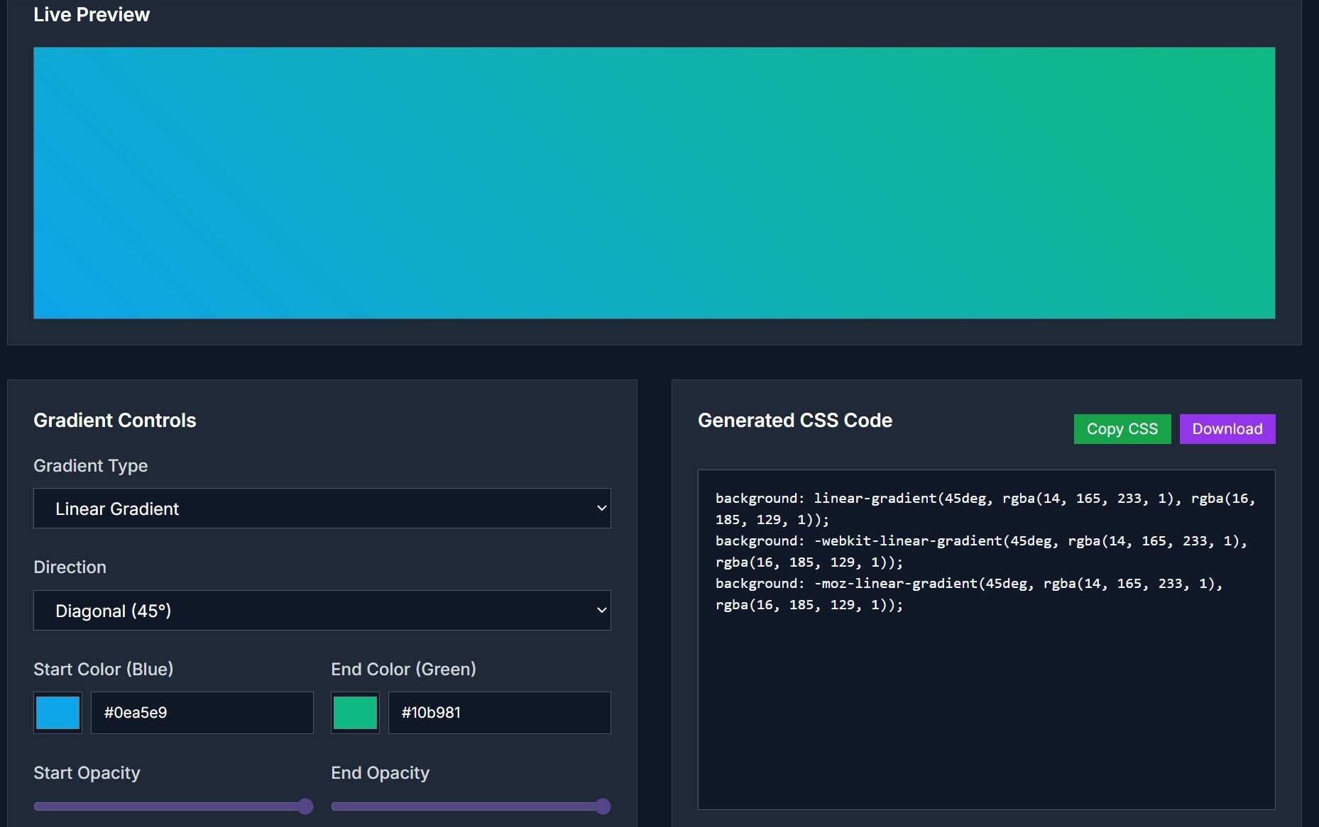The width and height of the screenshot is (1319, 827).
Task: Select the Gradient Type label
Action: tap(91, 466)
